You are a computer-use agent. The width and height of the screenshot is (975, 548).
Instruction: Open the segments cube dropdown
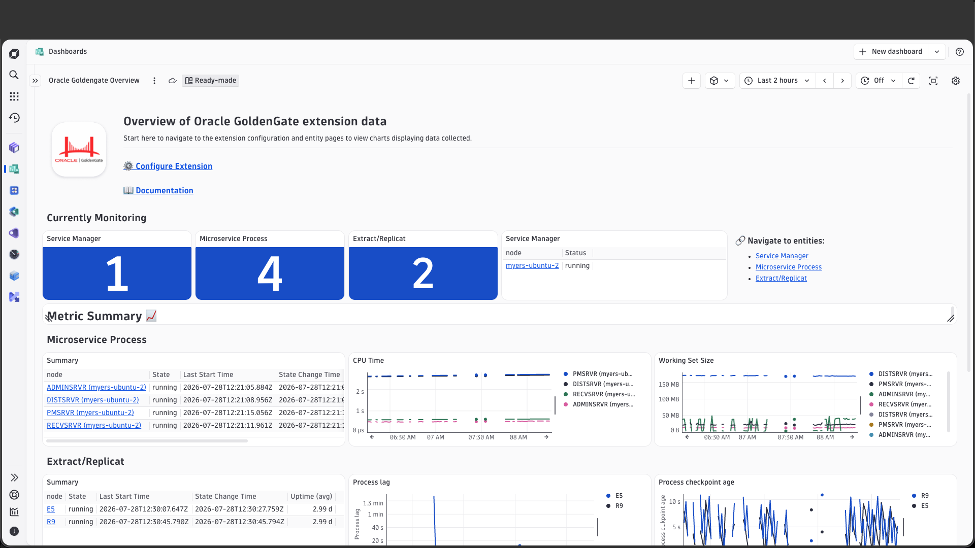click(720, 81)
